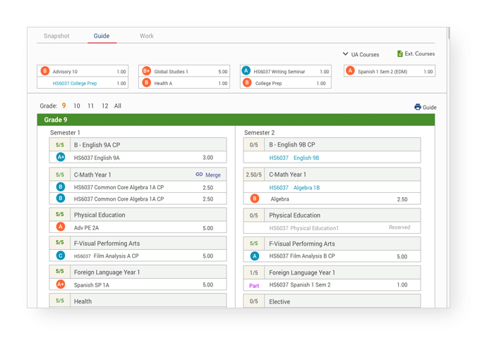This screenshot has width=494, height=352.
Task: Open the Snapshot tab
Action: click(x=56, y=36)
